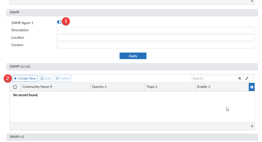Click the SNMP v3 section header
Image resolution: width=262 pixels, height=142 pixels.
pos(132,137)
